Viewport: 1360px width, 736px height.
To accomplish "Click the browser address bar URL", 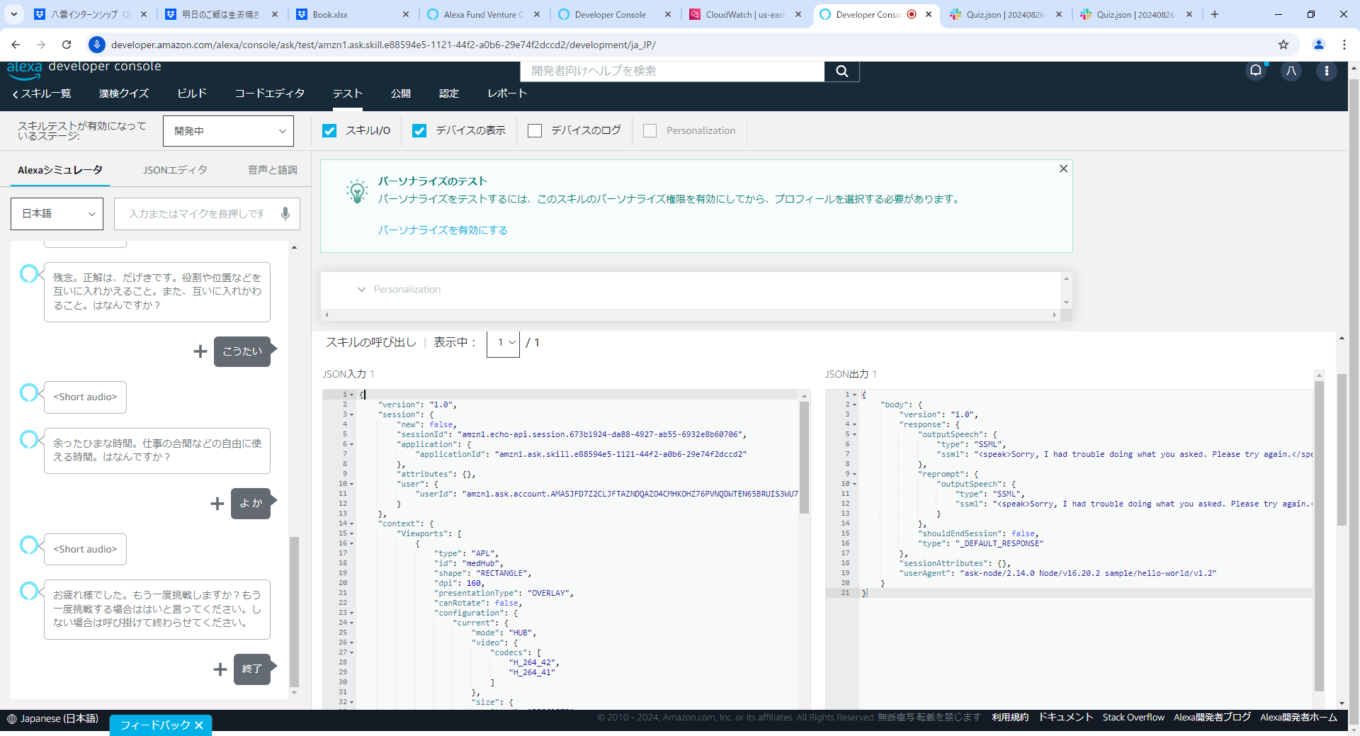I will point(383,45).
